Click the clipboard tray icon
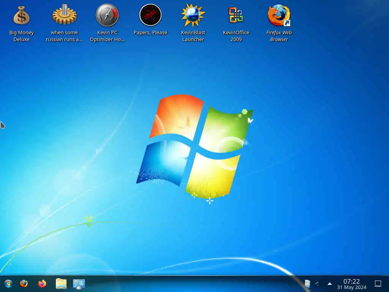The height and width of the screenshot is (292, 389). (x=307, y=284)
